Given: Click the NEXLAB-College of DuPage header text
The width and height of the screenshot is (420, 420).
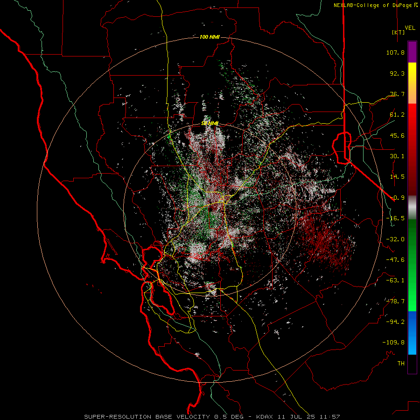Looking at the screenshot, I should pyautogui.click(x=375, y=5).
